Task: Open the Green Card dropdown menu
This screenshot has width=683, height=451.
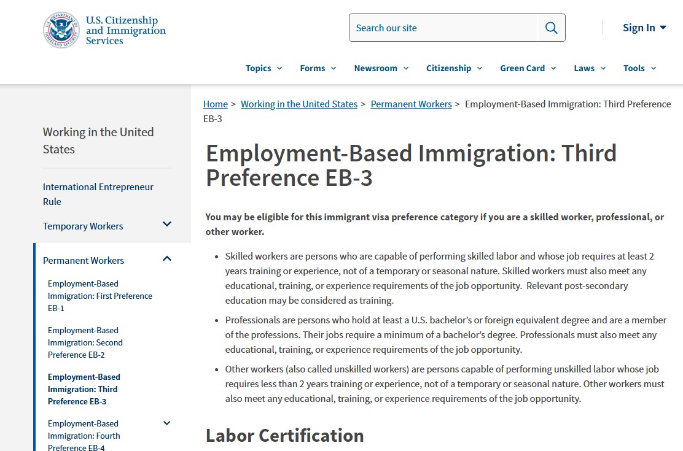Action: tap(528, 68)
